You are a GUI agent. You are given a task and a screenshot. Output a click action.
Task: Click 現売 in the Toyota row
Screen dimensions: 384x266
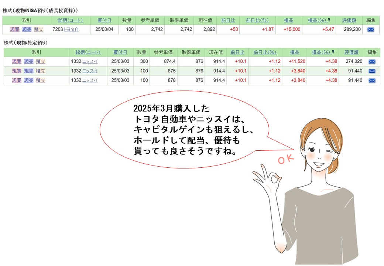click(27, 30)
